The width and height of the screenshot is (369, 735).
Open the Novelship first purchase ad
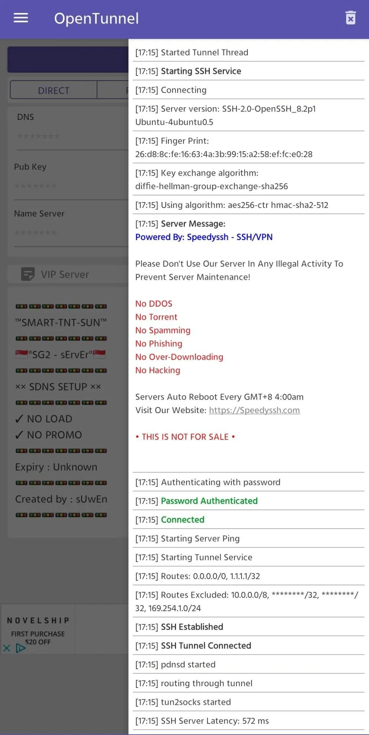(38, 630)
